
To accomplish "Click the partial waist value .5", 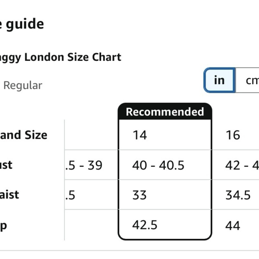I will (x=70, y=195).
